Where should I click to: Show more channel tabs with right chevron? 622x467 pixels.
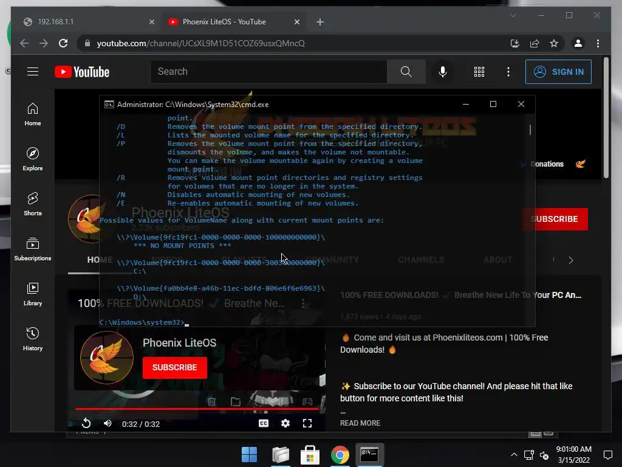click(x=571, y=260)
